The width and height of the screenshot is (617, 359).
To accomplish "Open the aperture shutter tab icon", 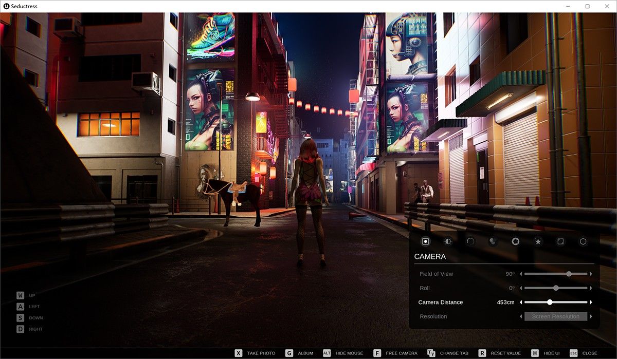I will [515, 241].
